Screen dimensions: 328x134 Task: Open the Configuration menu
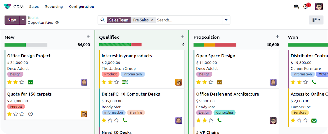(81, 7)
